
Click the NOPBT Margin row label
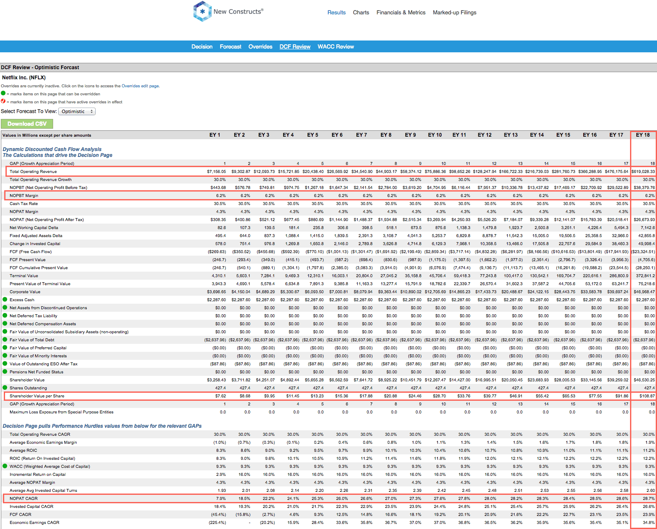coord(24,196)
